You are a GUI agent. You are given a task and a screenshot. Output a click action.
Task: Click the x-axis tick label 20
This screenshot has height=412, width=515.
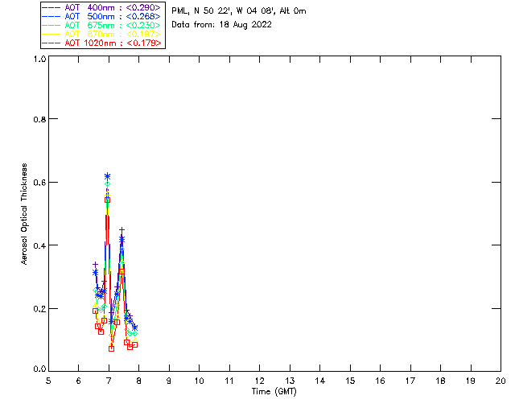tap(501, 381)
